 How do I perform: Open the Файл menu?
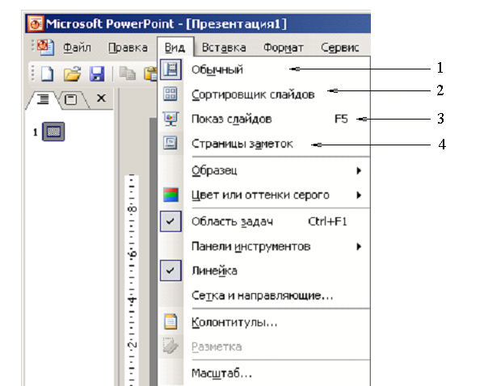pos(78,48)
